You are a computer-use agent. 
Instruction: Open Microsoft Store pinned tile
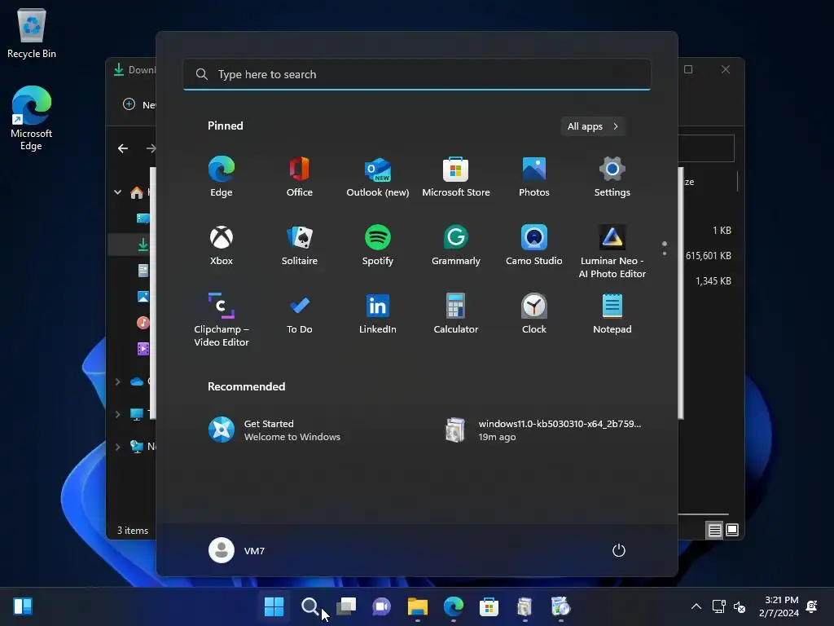tap(456, 177)
